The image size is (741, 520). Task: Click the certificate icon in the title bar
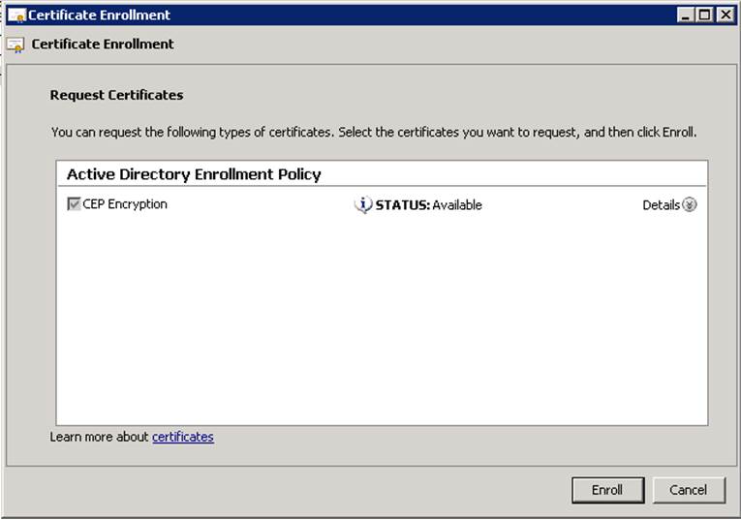(x=15, y=15)
